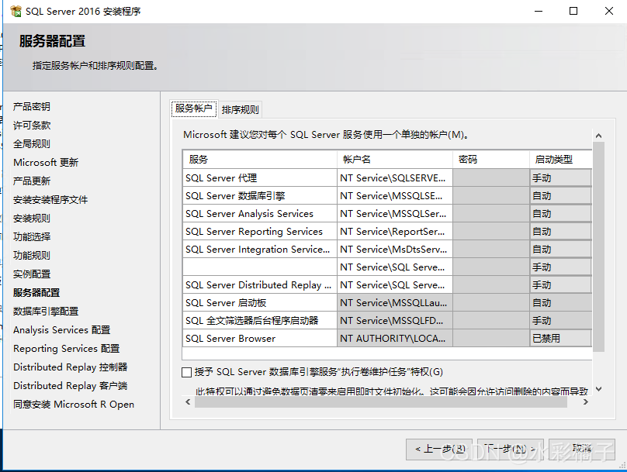Screen dimensions: 627x472
Task: Click the vertical scrollbar down arrow
Action: click(598, 389)
